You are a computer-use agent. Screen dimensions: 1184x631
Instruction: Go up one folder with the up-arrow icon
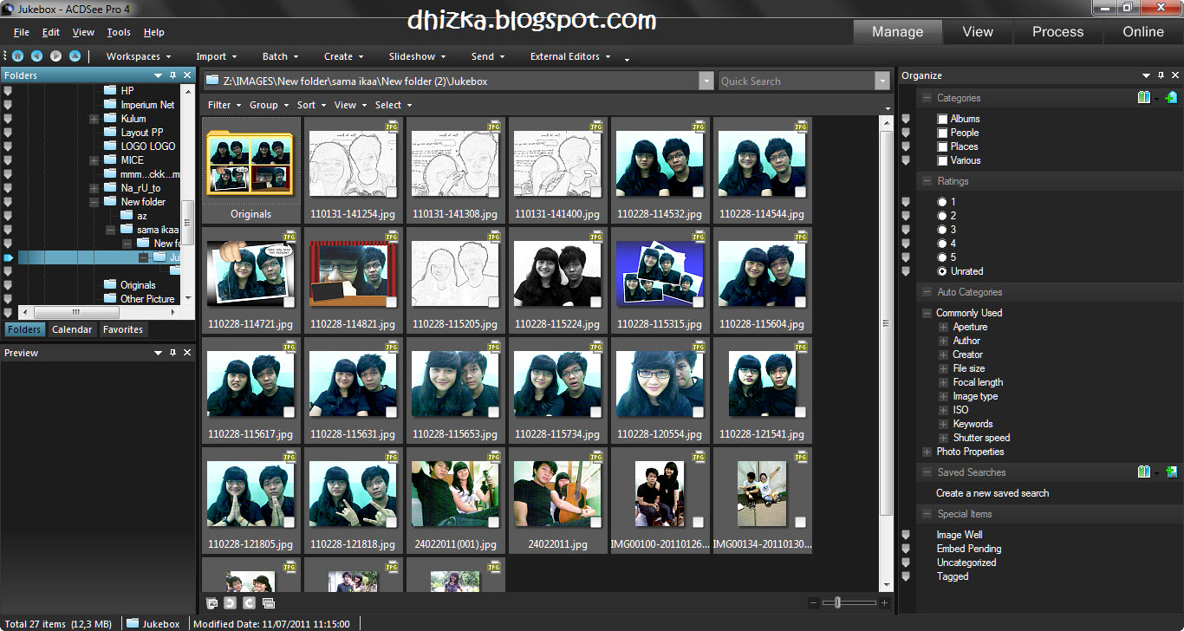(x=75, y=56)
